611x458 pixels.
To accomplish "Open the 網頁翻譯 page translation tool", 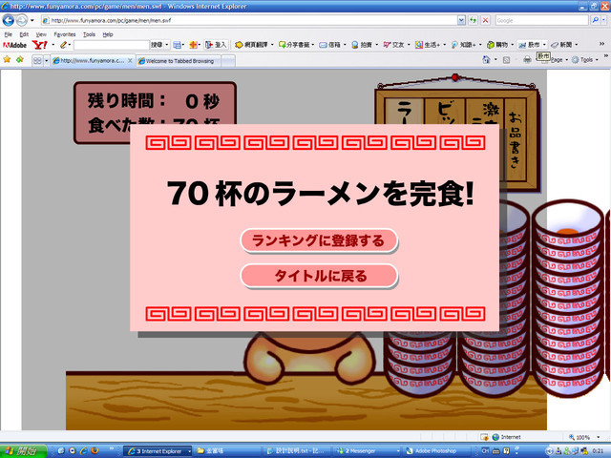I will pyautogui.click(x=252, y=45).
